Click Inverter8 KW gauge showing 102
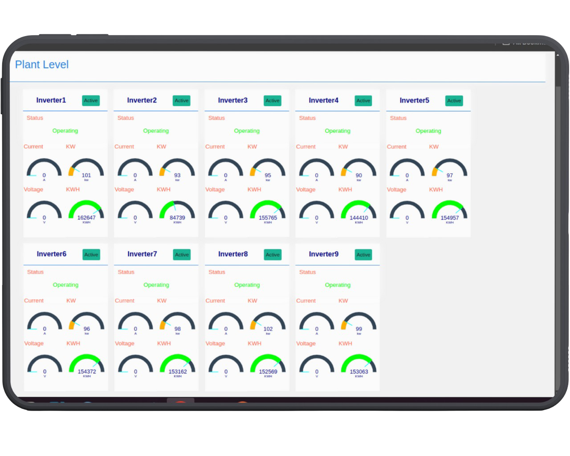The image size is (570, 456). point(268,323)
